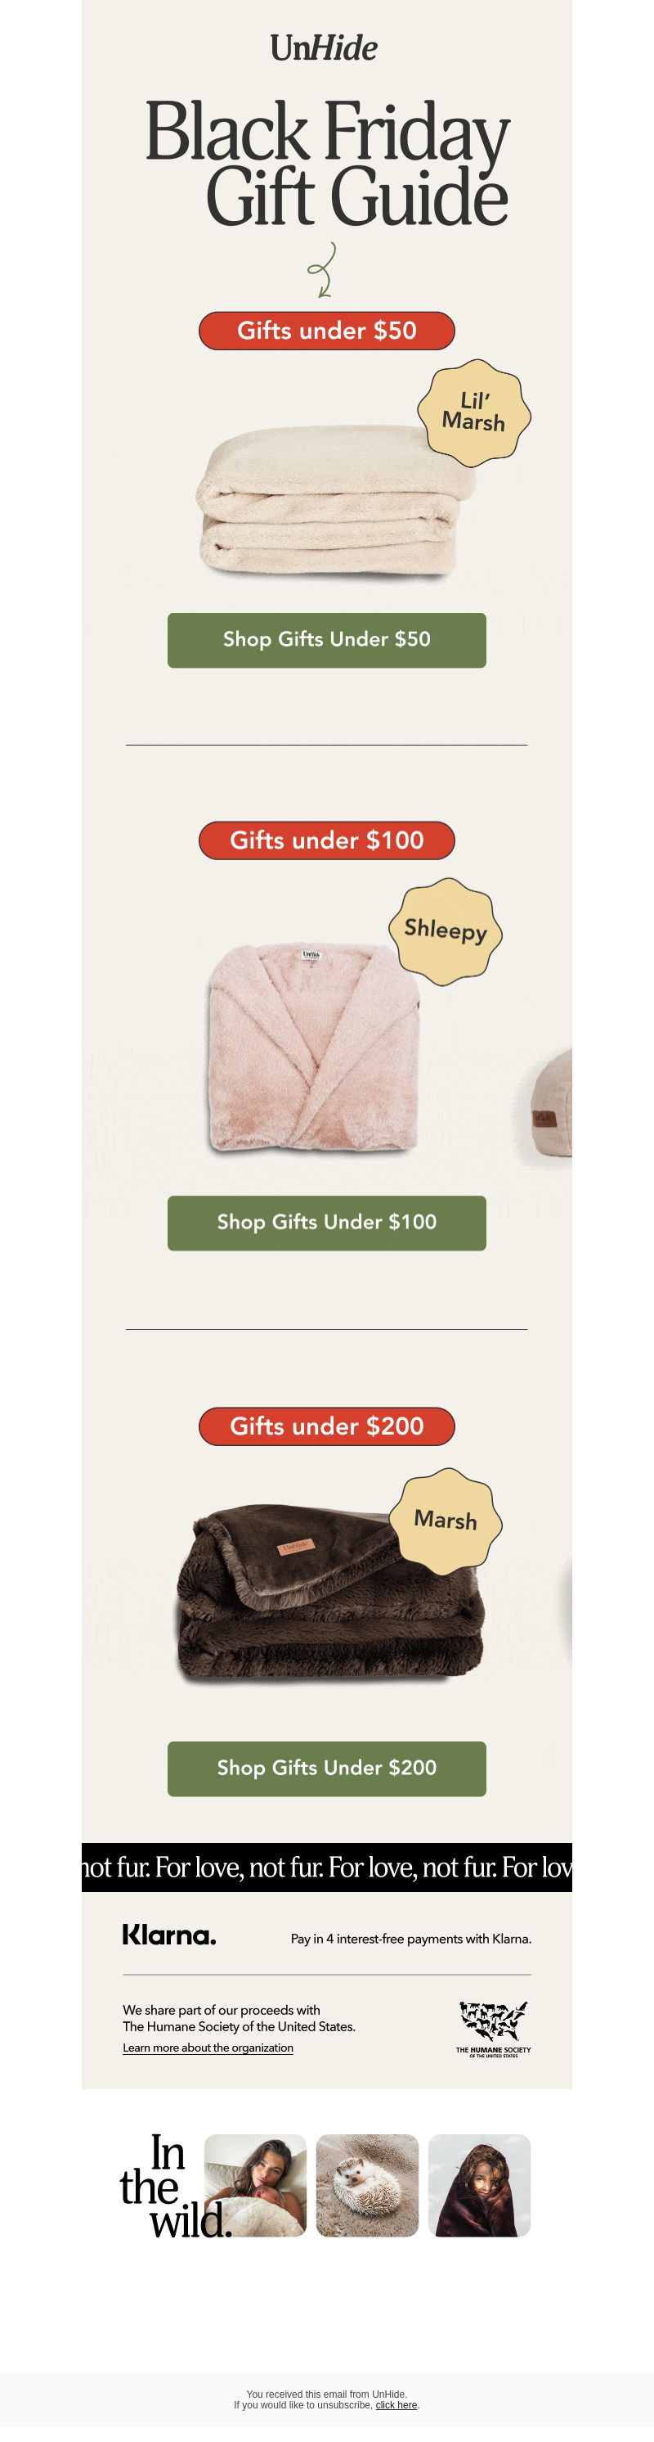654x2442 pixels.
Task: Click the woman with baby photo
Action: (256, 2185)
